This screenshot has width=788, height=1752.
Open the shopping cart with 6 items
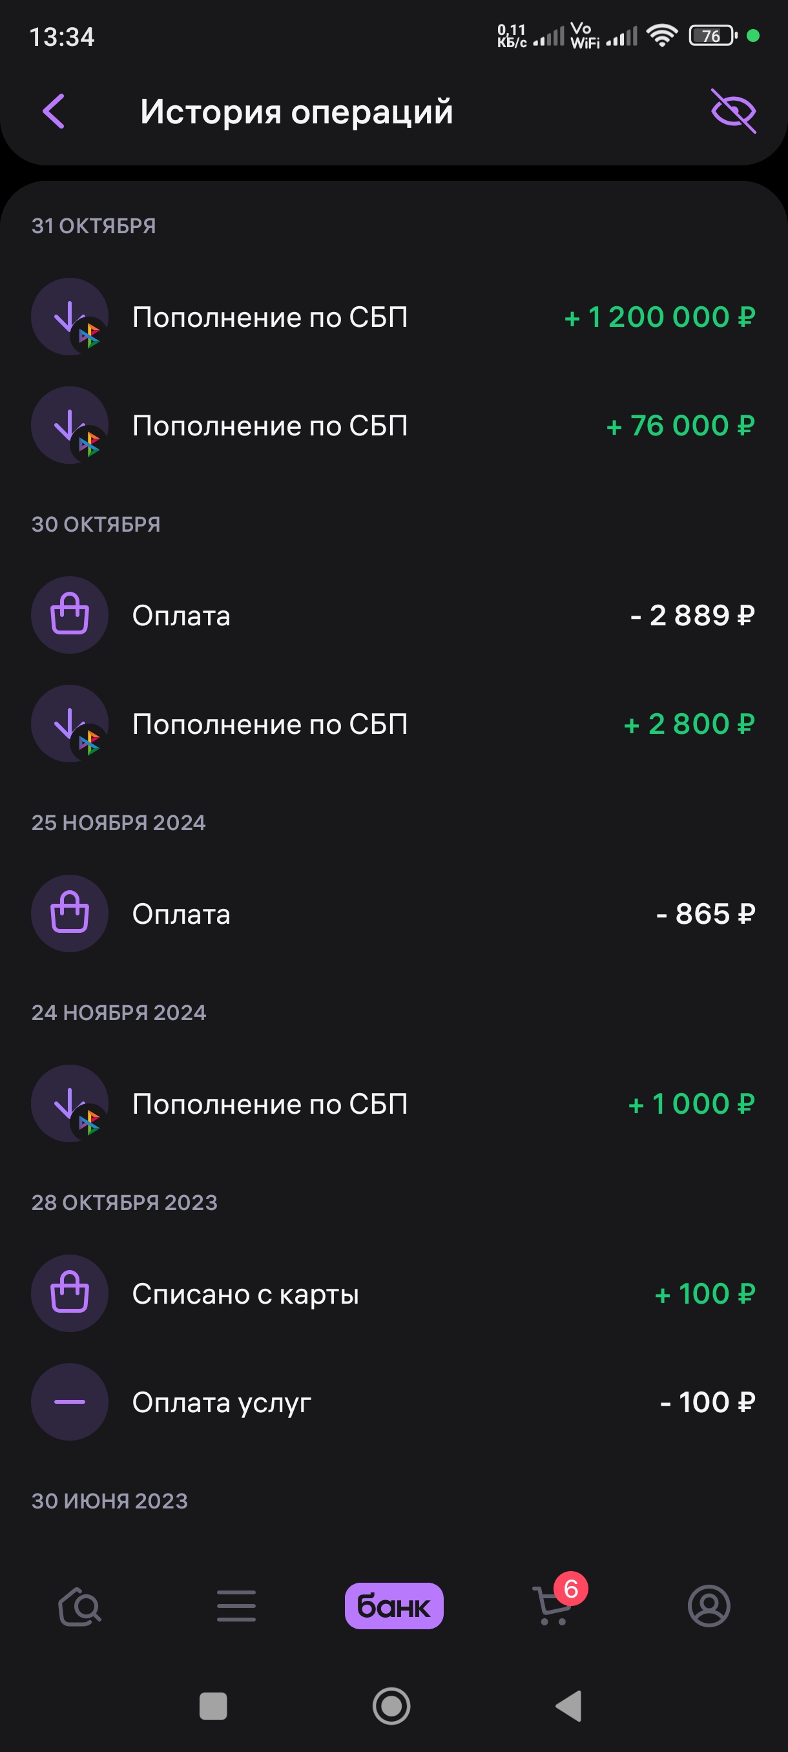(x=553, y=1607)
